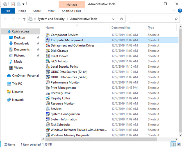The image size is (182, 147).
Task: Click the System Information icon
Action: tap(47, 119)
